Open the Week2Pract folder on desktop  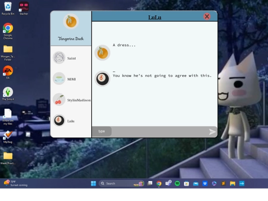tap(8, 158)
